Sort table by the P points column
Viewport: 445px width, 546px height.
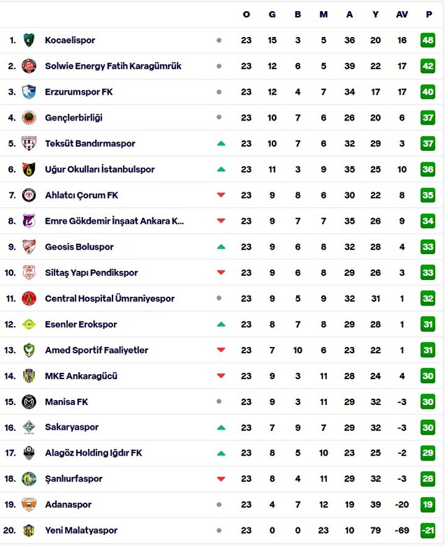coord(429,14)
